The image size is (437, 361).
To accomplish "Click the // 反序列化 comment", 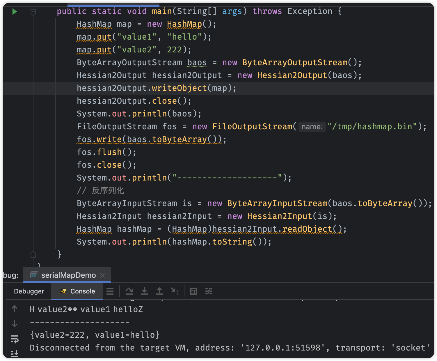I will click(101, 191).
